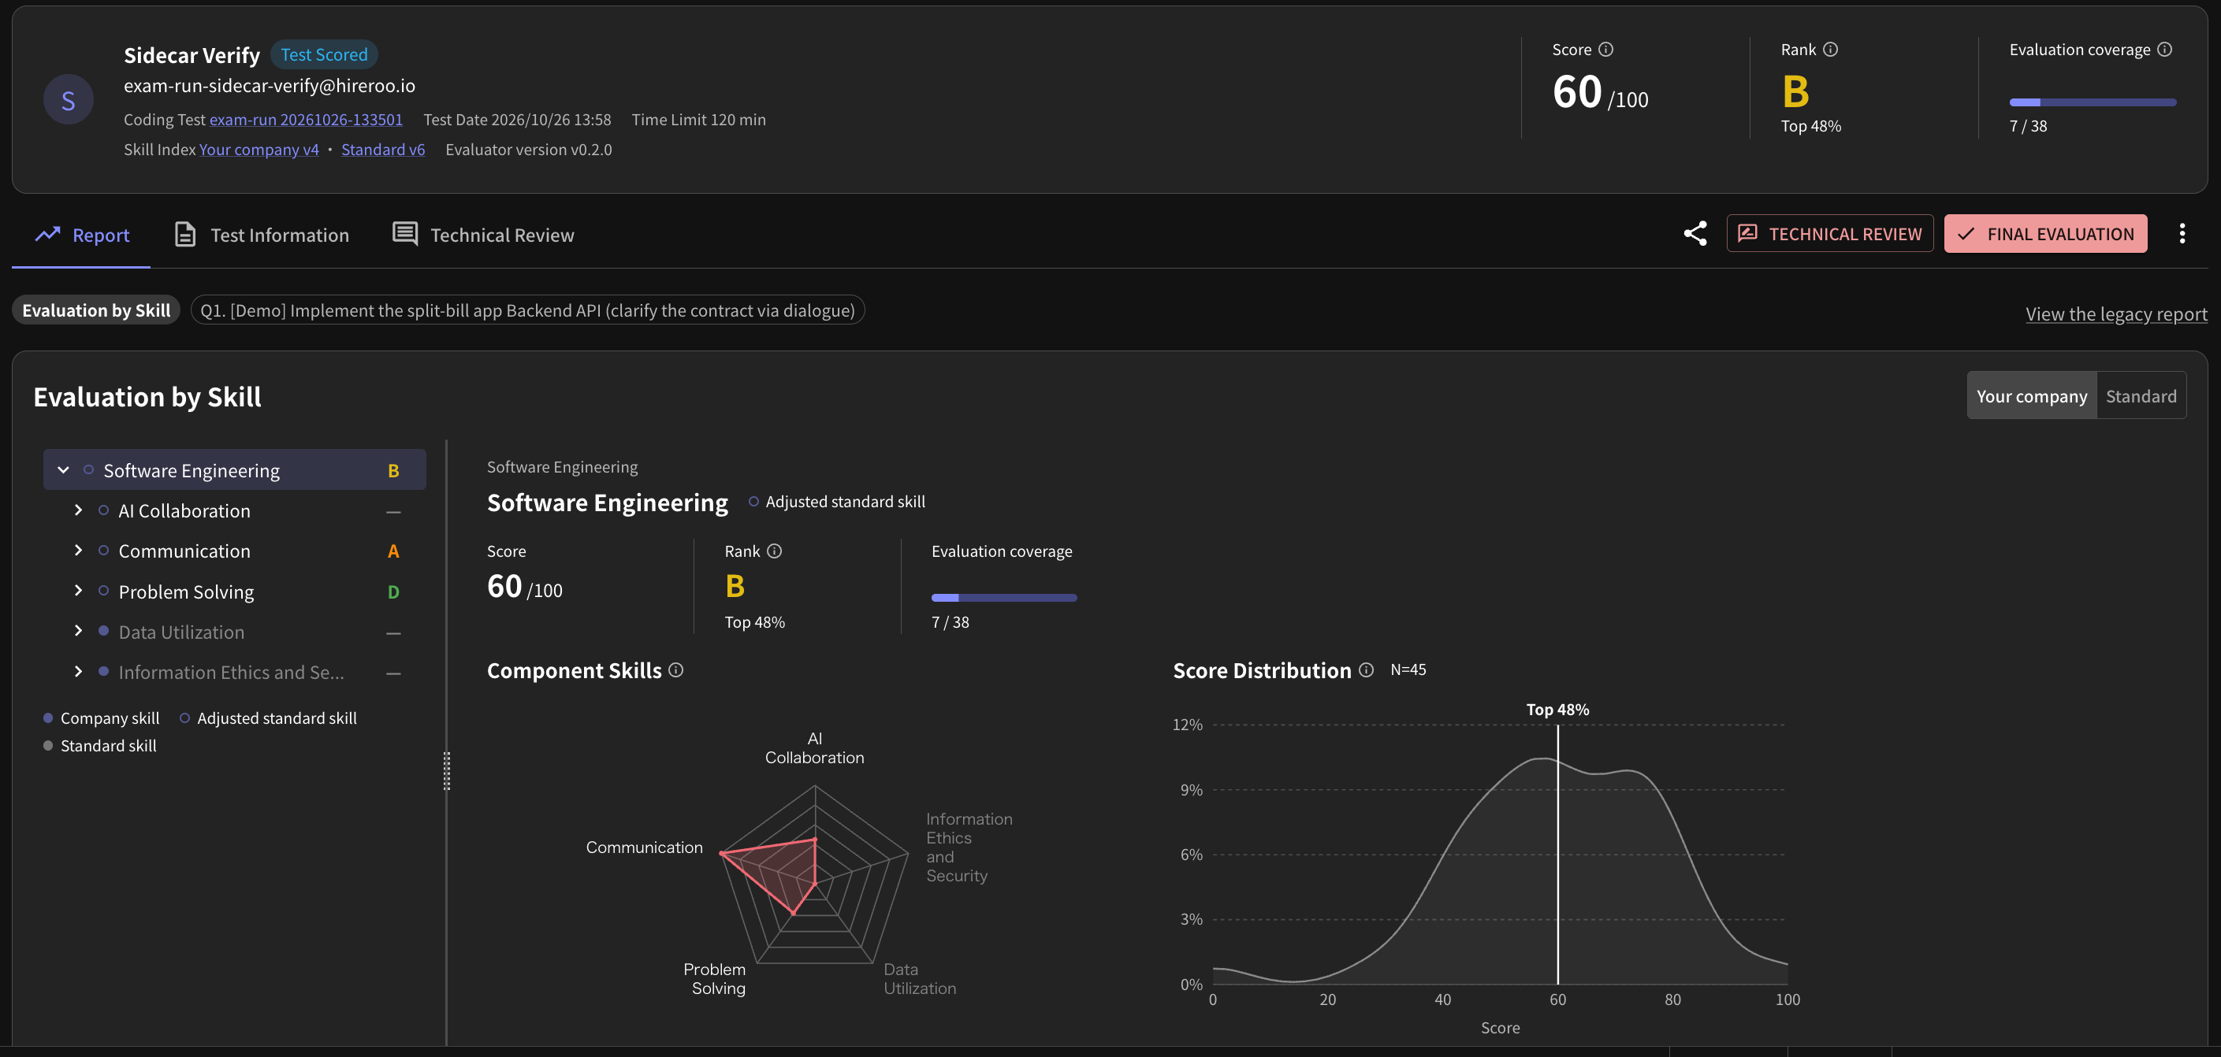The image size is (2221, 1057).
Task: Click the sidebar panel resize handle
Action: click(447, 771)
